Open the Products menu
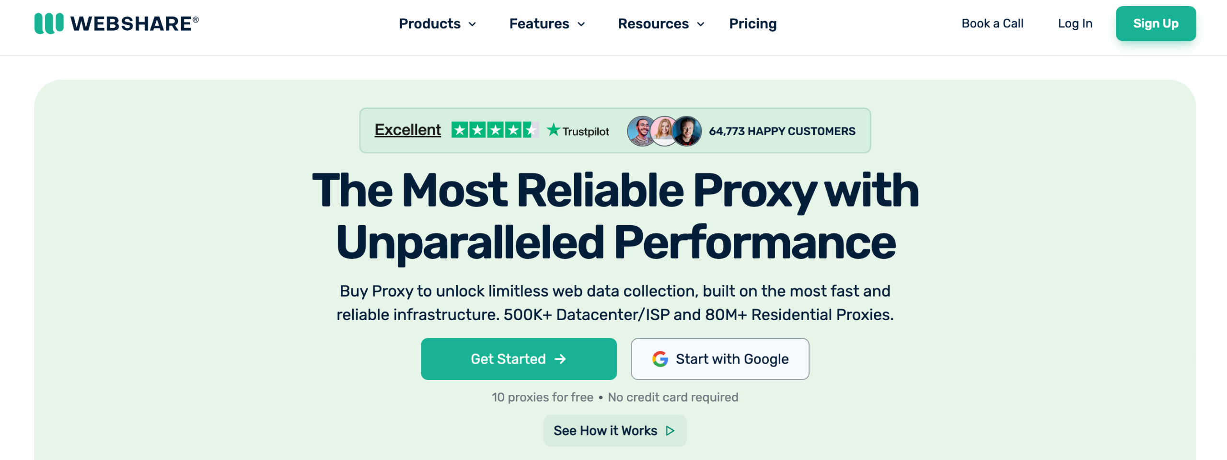Viewport: 1227px width, 460px height. click(x=429, y=23)
